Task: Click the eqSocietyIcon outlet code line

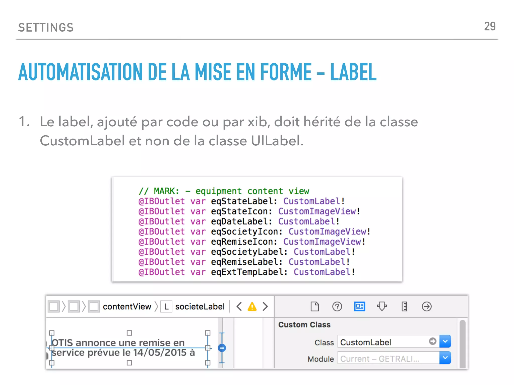Action: (254, 231)
